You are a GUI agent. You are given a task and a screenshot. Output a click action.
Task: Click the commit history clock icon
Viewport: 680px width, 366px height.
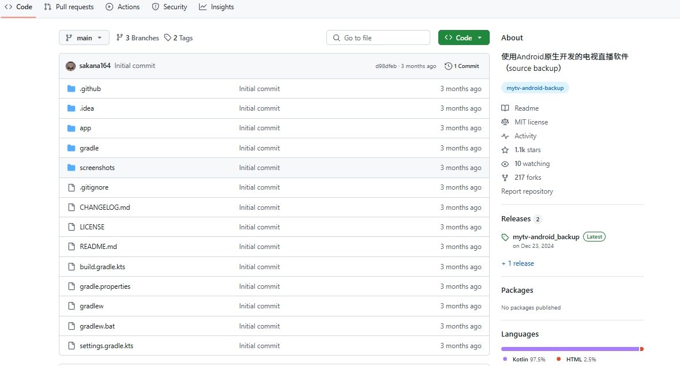[x=448, y=66]
